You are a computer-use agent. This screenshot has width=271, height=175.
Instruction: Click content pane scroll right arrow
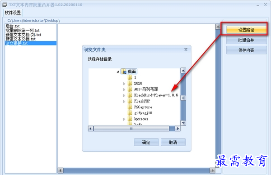click(212, 171)
